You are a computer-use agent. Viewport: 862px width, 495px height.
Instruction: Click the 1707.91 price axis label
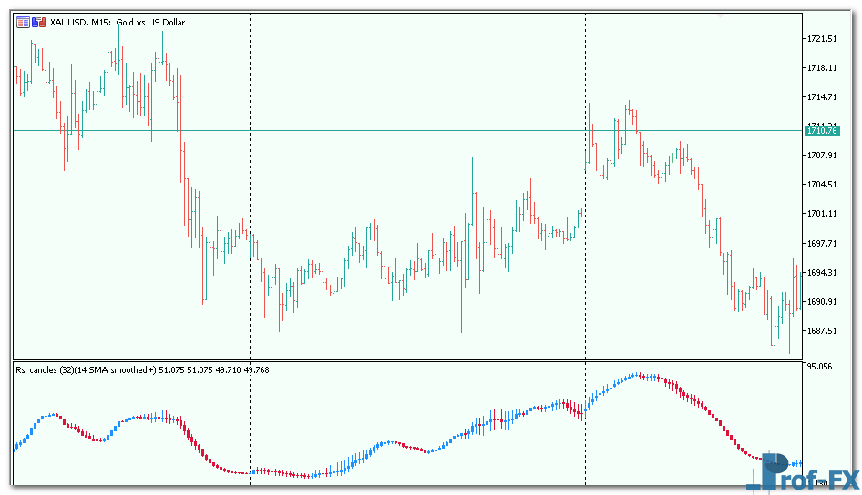822,156
